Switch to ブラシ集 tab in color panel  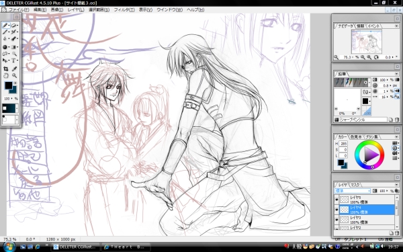coord(372,137)
